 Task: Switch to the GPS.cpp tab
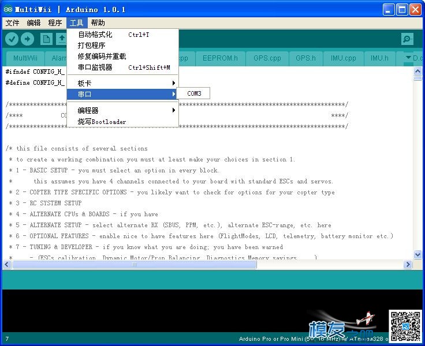(267, 58)
